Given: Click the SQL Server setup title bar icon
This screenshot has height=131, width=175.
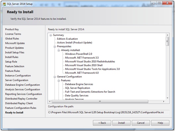Looking at the screenshot, I should tap(4, 4).
